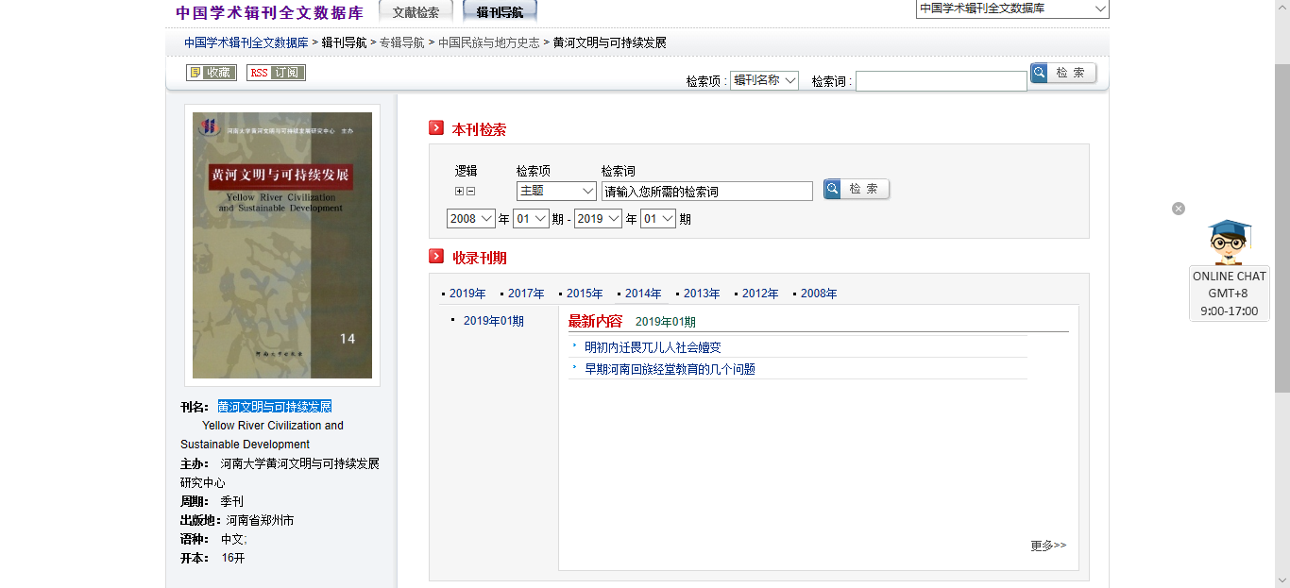Click the plus icon to add search row
Image resolution: width=1290 pixels, height=588 pixels.
pos(459,192)
